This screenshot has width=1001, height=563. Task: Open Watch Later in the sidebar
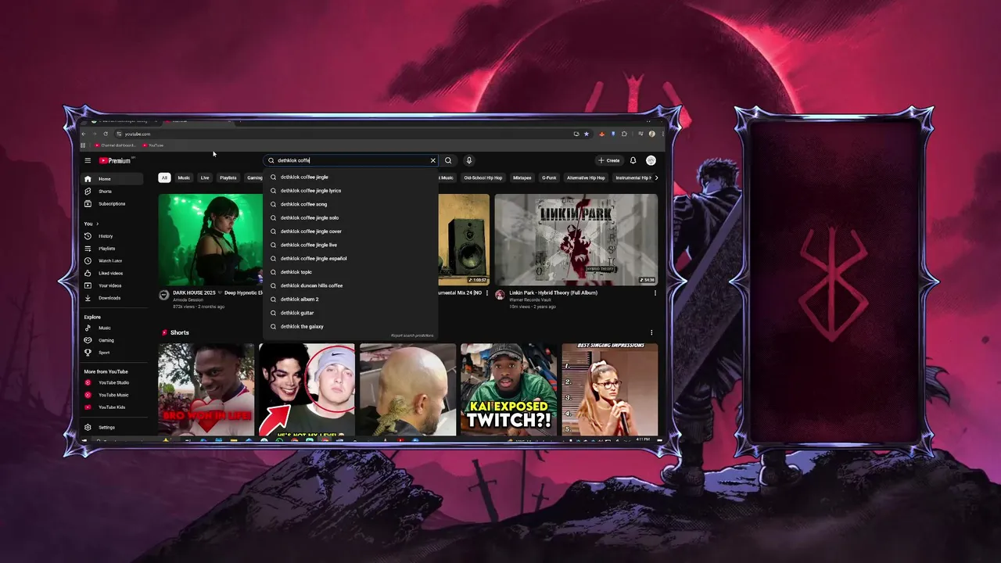(x=113, y=261)
